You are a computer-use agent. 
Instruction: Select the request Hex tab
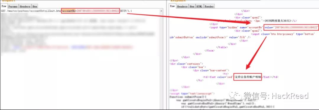point(35,6)
